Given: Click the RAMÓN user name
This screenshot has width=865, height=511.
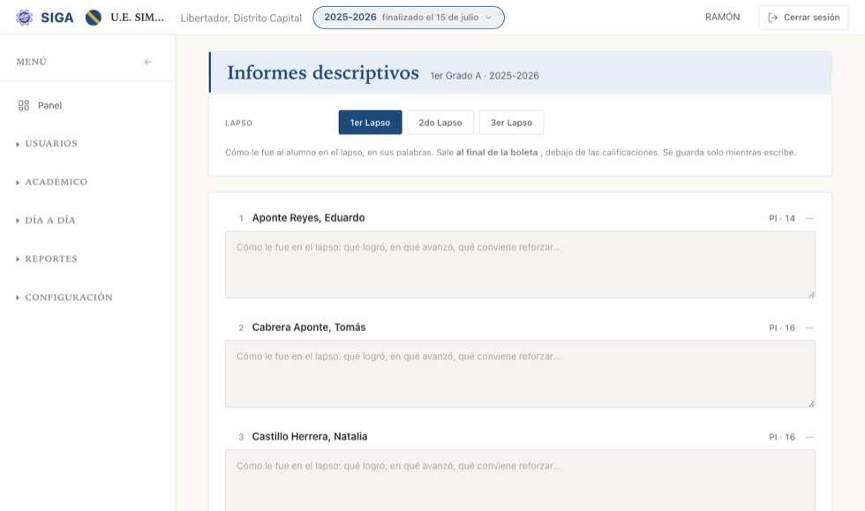Looking at the screenshot, I should 722,17.
